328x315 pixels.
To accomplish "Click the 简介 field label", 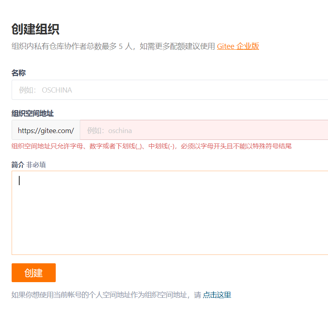I will (x=18, y=164).
